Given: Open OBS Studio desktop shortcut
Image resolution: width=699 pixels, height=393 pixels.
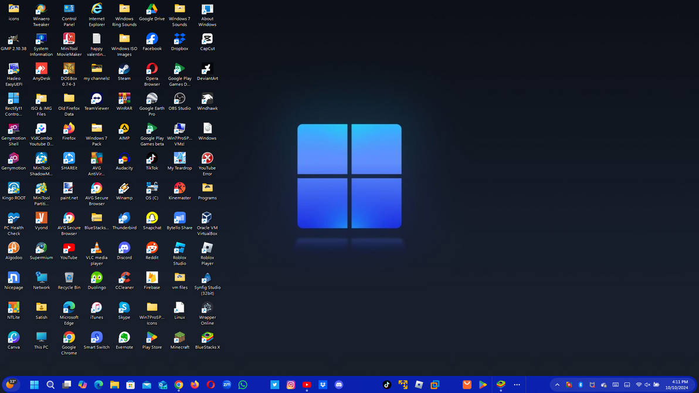Looking at the screenshot, I should pos(179,101).
